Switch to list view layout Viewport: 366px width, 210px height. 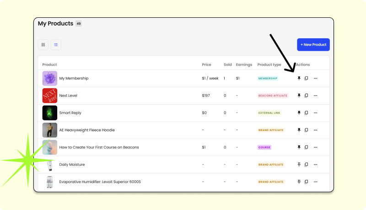[x=56, y=45]
